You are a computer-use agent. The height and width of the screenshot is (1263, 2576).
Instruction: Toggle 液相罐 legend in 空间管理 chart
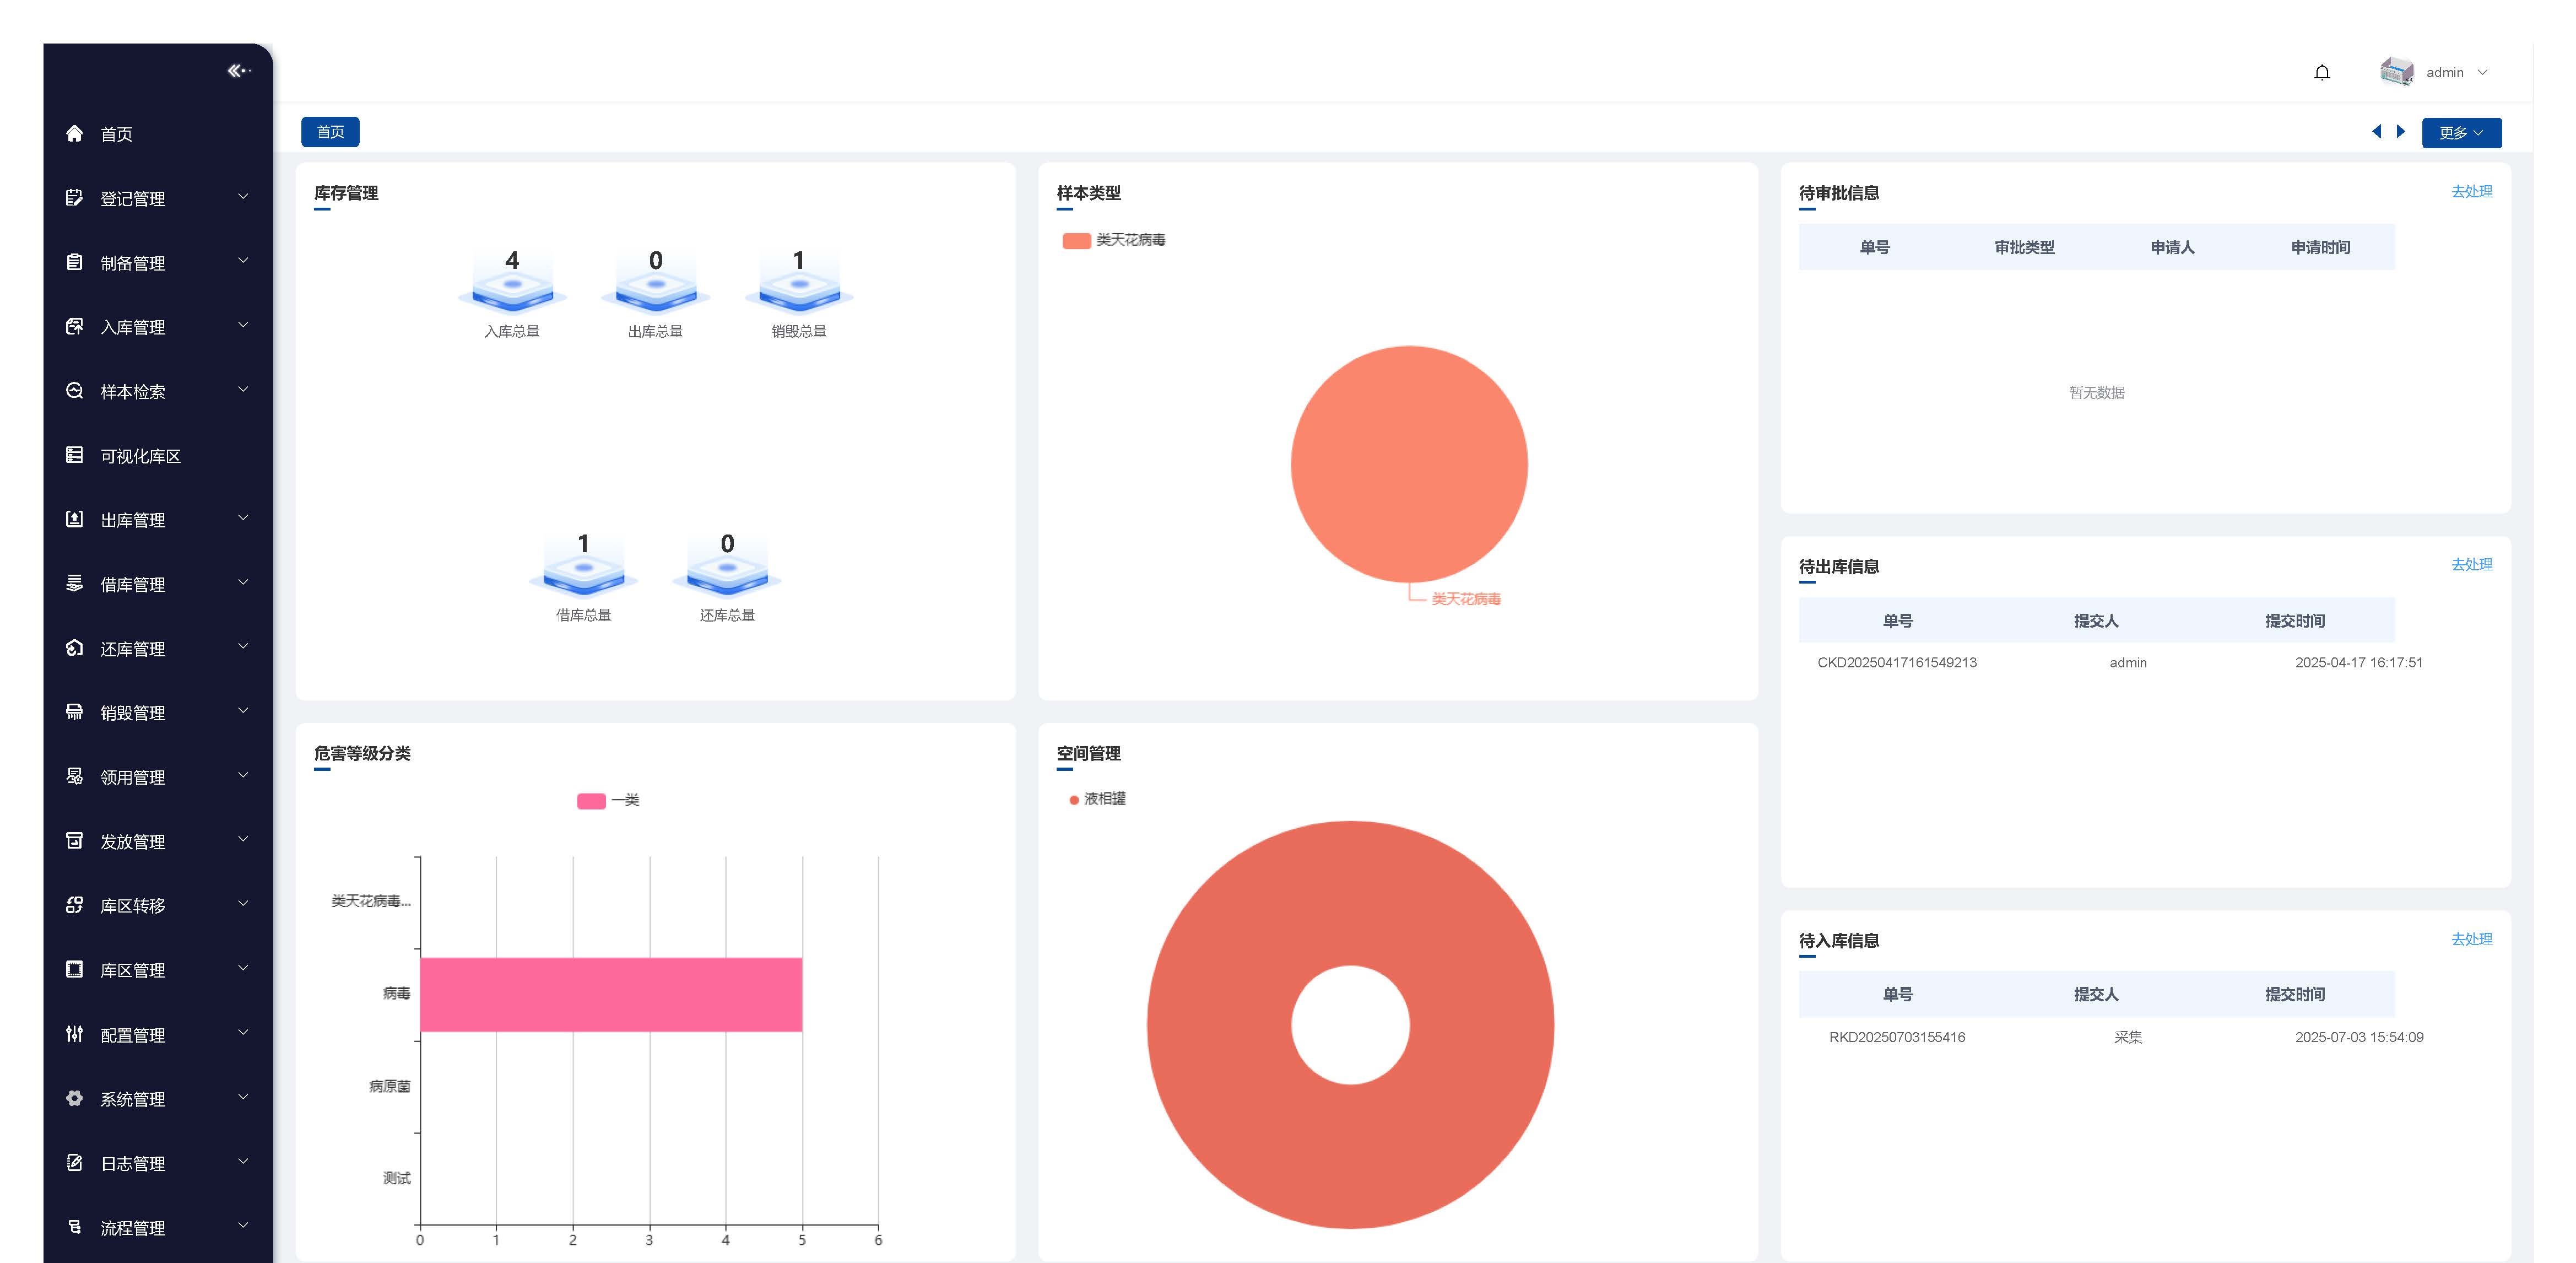point(1097,799)
